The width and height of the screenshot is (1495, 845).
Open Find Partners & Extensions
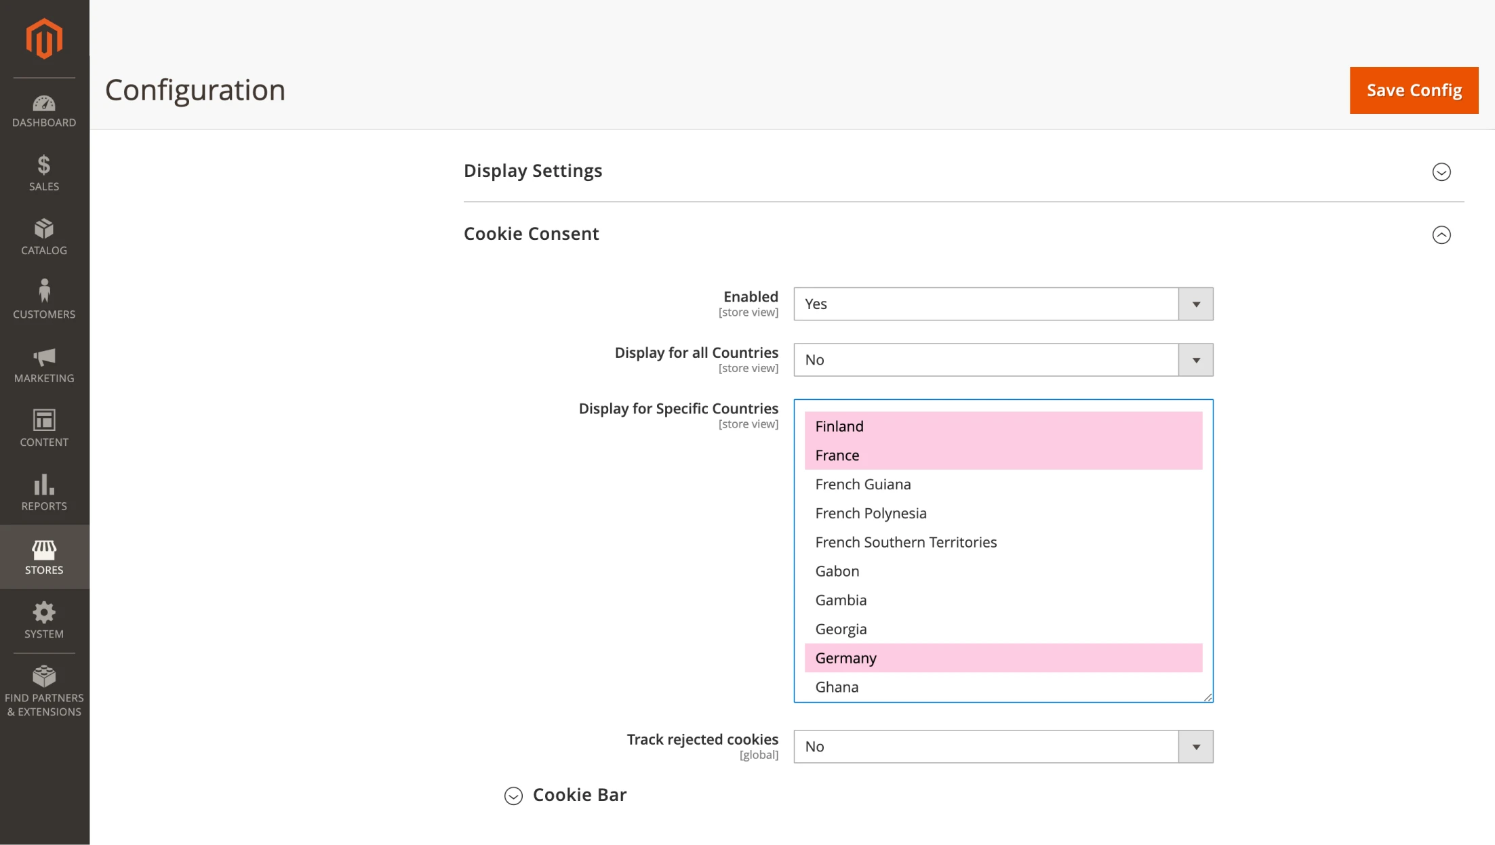pos(43,688)
